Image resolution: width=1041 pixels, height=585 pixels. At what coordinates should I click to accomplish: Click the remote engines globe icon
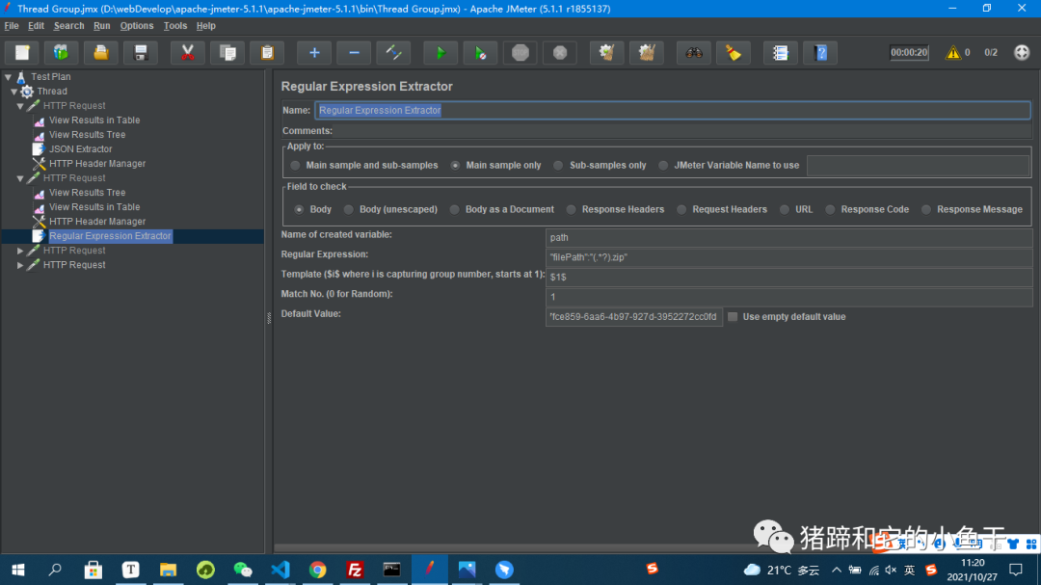pyautogui.click(x=1022, y=52)
